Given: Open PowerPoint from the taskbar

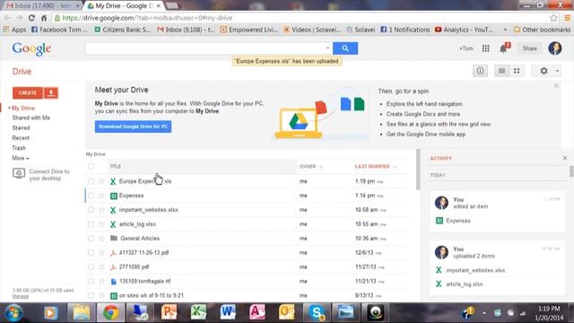Looking at the screenshot, I should coord(169,312).
